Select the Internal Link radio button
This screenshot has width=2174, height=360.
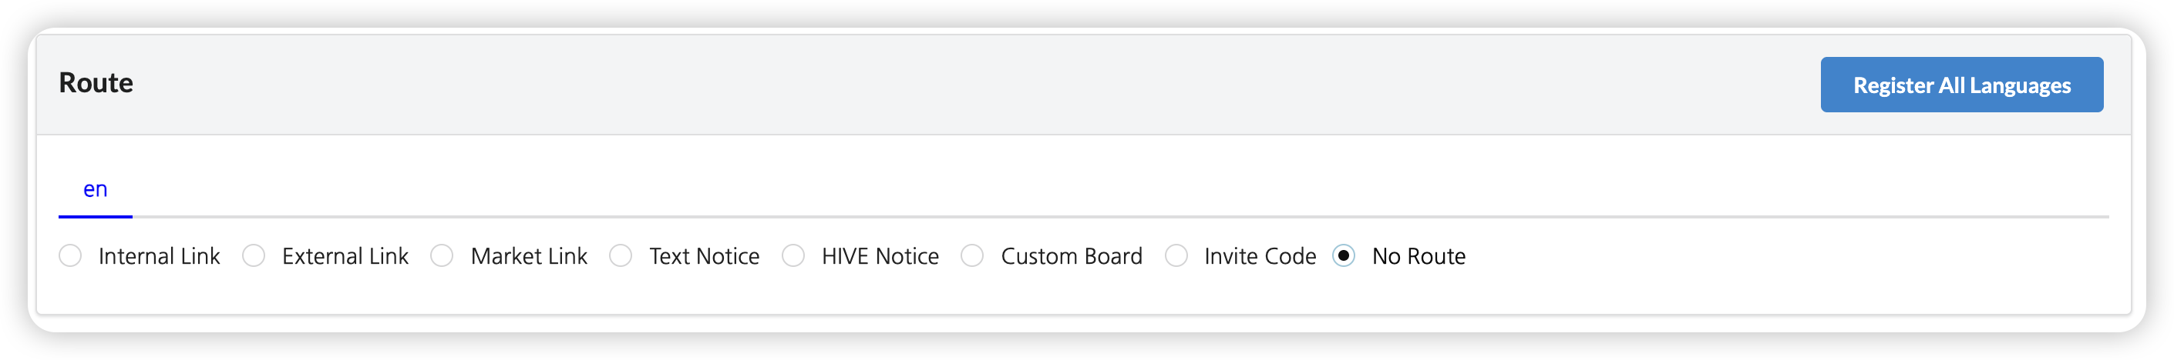click(70, 255)
